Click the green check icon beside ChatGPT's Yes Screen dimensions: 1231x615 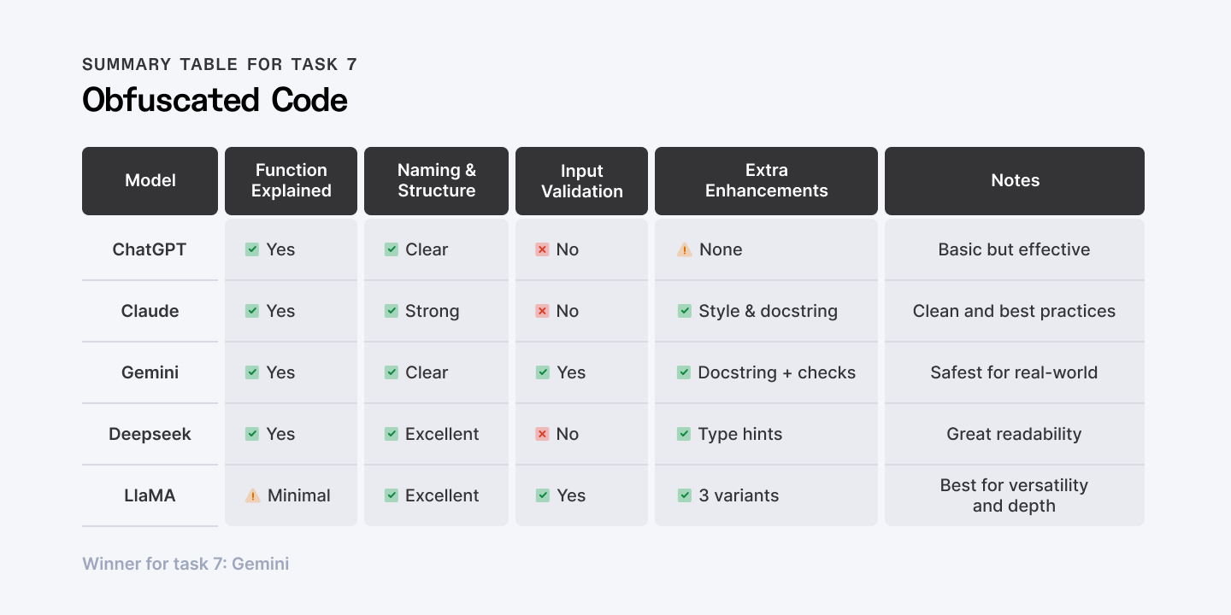pyautogui.click(x=252, y=249)
